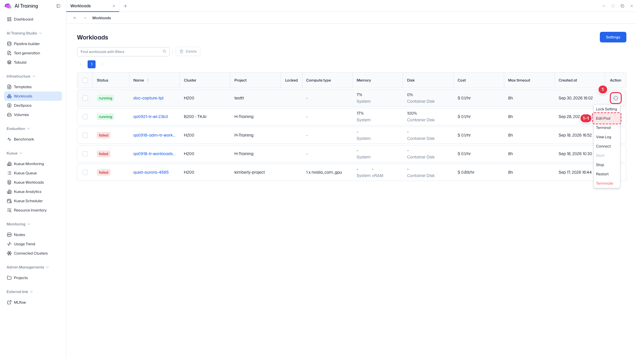637x358 pixels.
Task: Open the Volumes sidebar icon
Action: coord(9,115)
